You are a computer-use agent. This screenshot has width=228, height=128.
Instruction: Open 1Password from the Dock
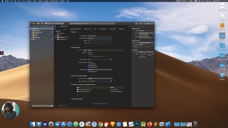94,124
